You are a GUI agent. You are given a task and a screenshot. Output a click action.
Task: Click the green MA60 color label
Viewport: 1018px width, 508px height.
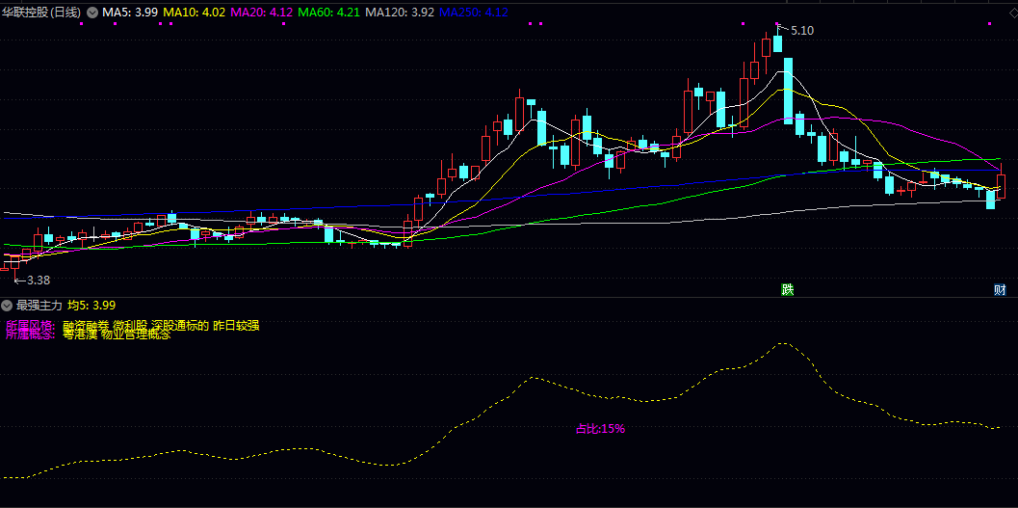point(329,13)
